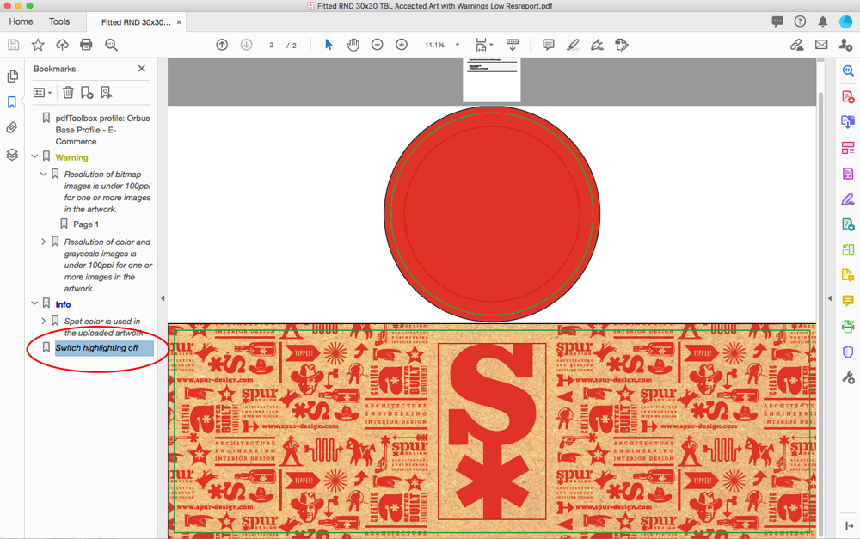Viewport: 860px width, 539px height.
Task: Click the scrolling mode icon in toolbar
Action: click(x=513, y=45)
